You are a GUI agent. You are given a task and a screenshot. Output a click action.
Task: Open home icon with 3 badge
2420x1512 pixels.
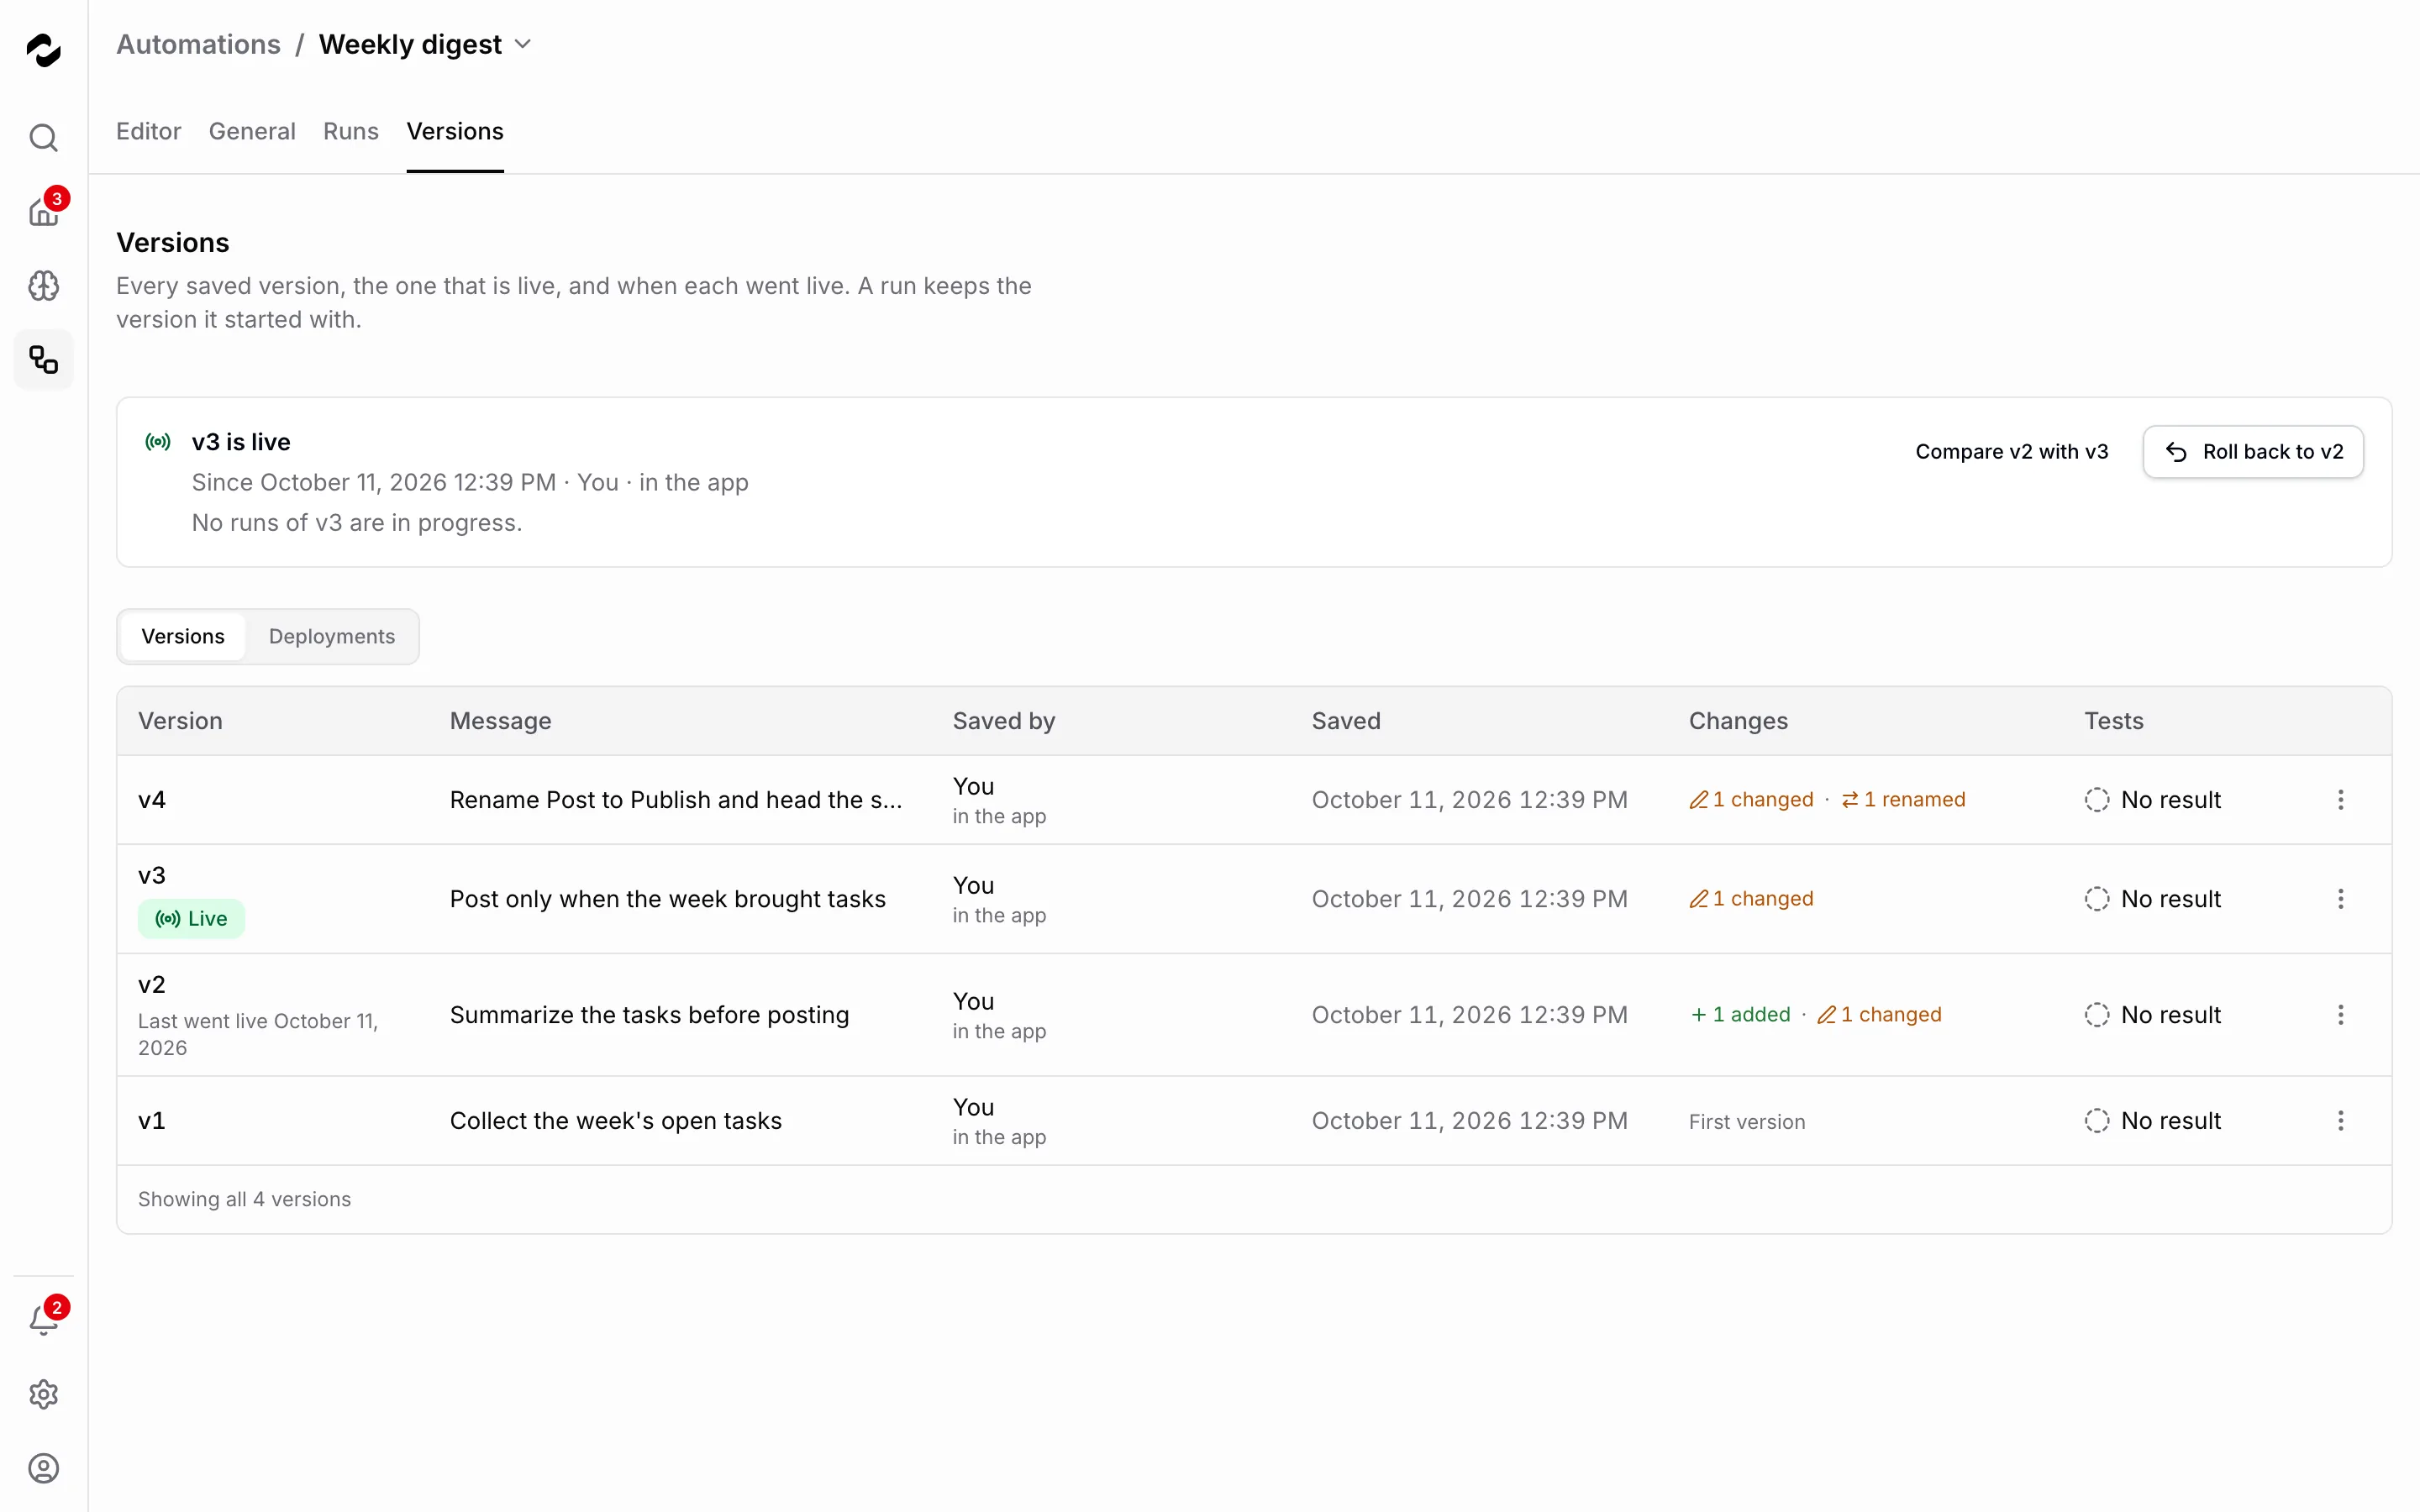[x=43, y=211]
